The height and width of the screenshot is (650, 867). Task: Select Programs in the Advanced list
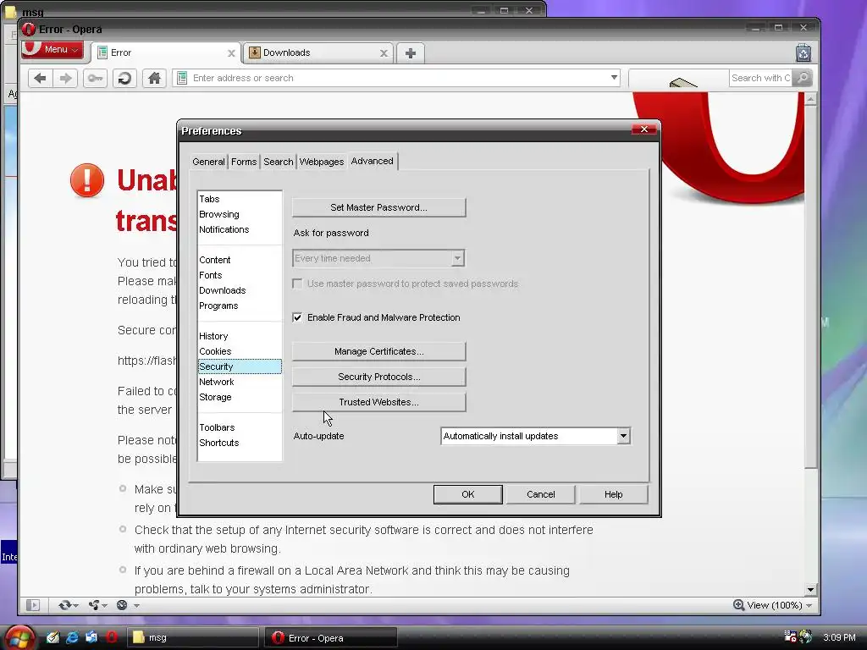(240, 306)
